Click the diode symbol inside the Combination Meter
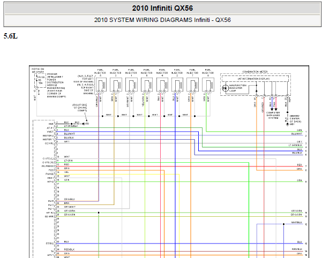Screen dimensions: 322x258 [x=256, y=91]
